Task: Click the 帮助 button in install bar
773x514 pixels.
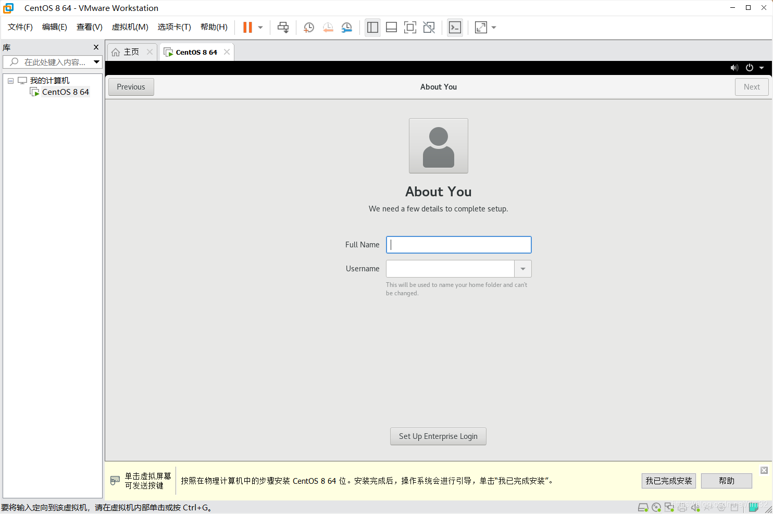Action: (727, 481)
